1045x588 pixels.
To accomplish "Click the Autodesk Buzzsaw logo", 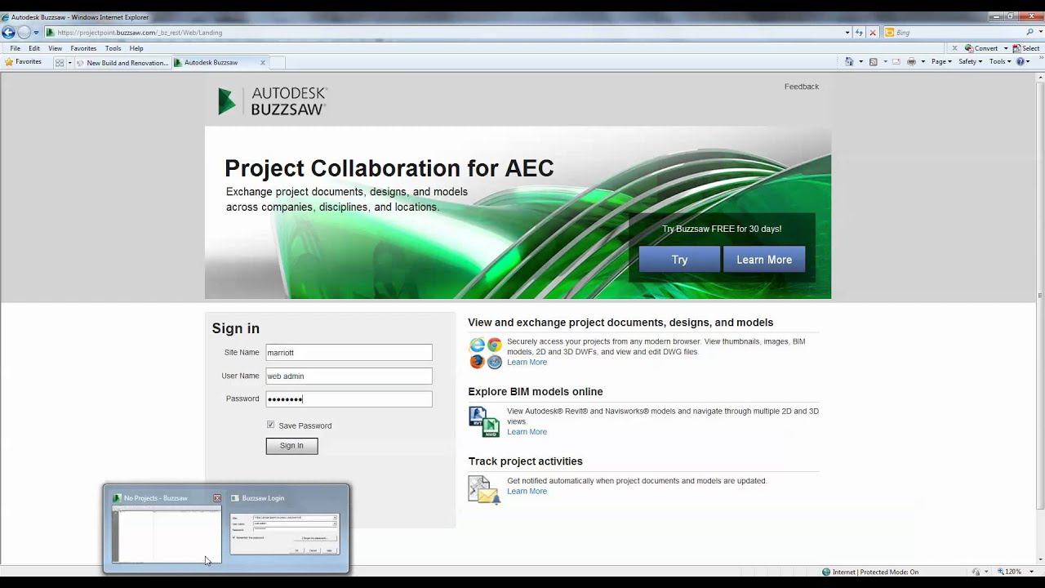I will pos(273,101).
